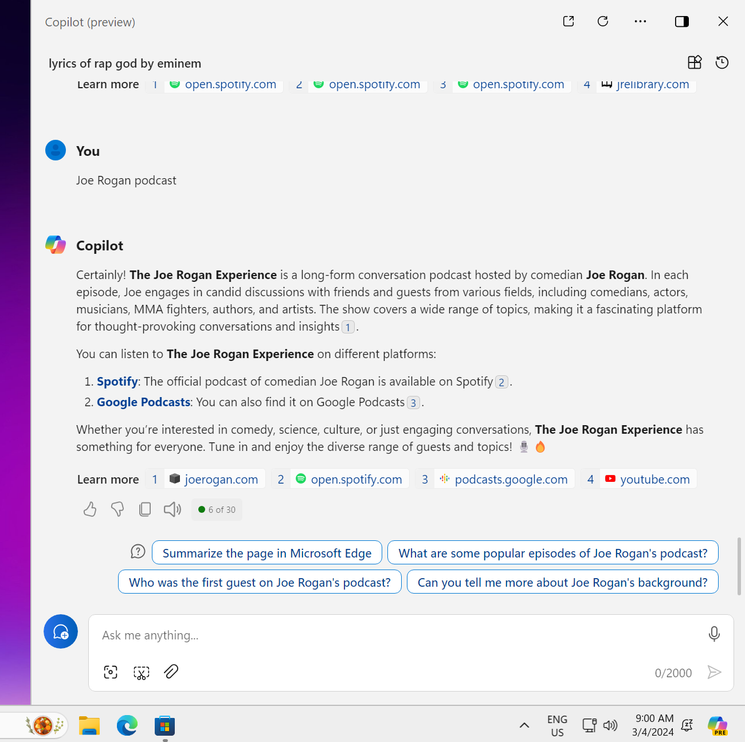Follow the Spotify bold link in list
This screenshot has height=742, width=745.
pyautogui.click(x=117, y=382)
